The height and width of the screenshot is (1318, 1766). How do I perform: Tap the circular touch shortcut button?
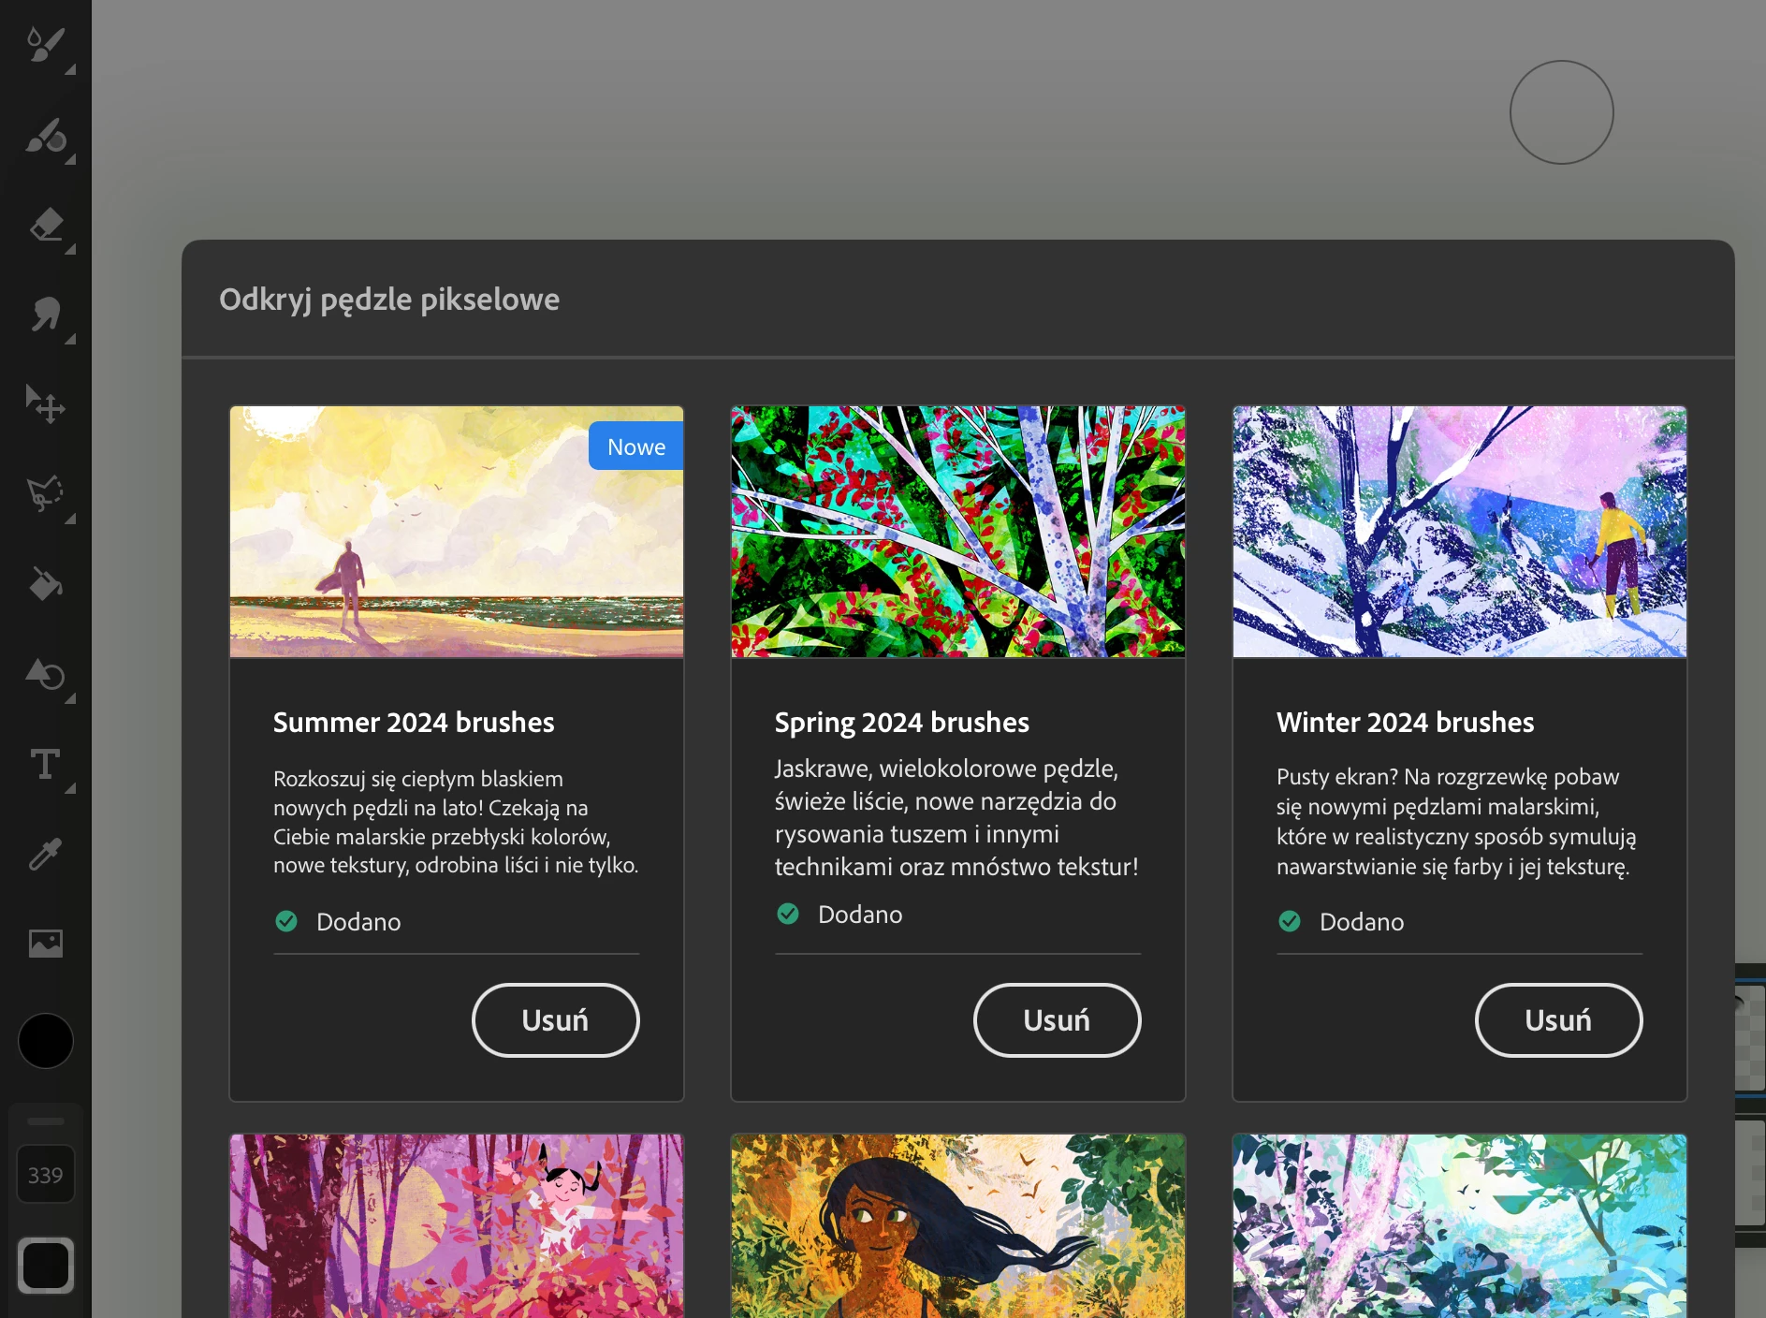1562,112
